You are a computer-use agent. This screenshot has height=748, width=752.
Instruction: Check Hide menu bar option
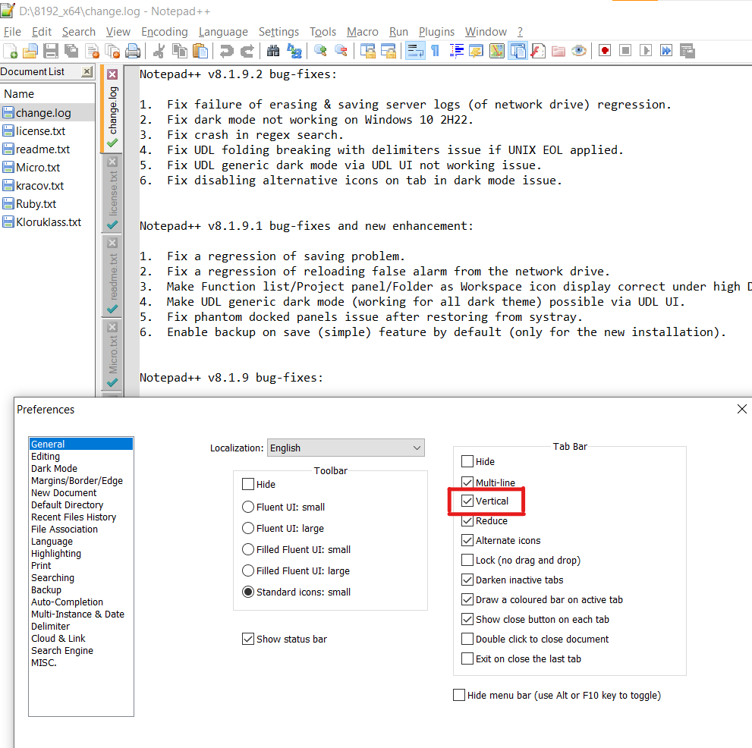[x=459, y=695]
